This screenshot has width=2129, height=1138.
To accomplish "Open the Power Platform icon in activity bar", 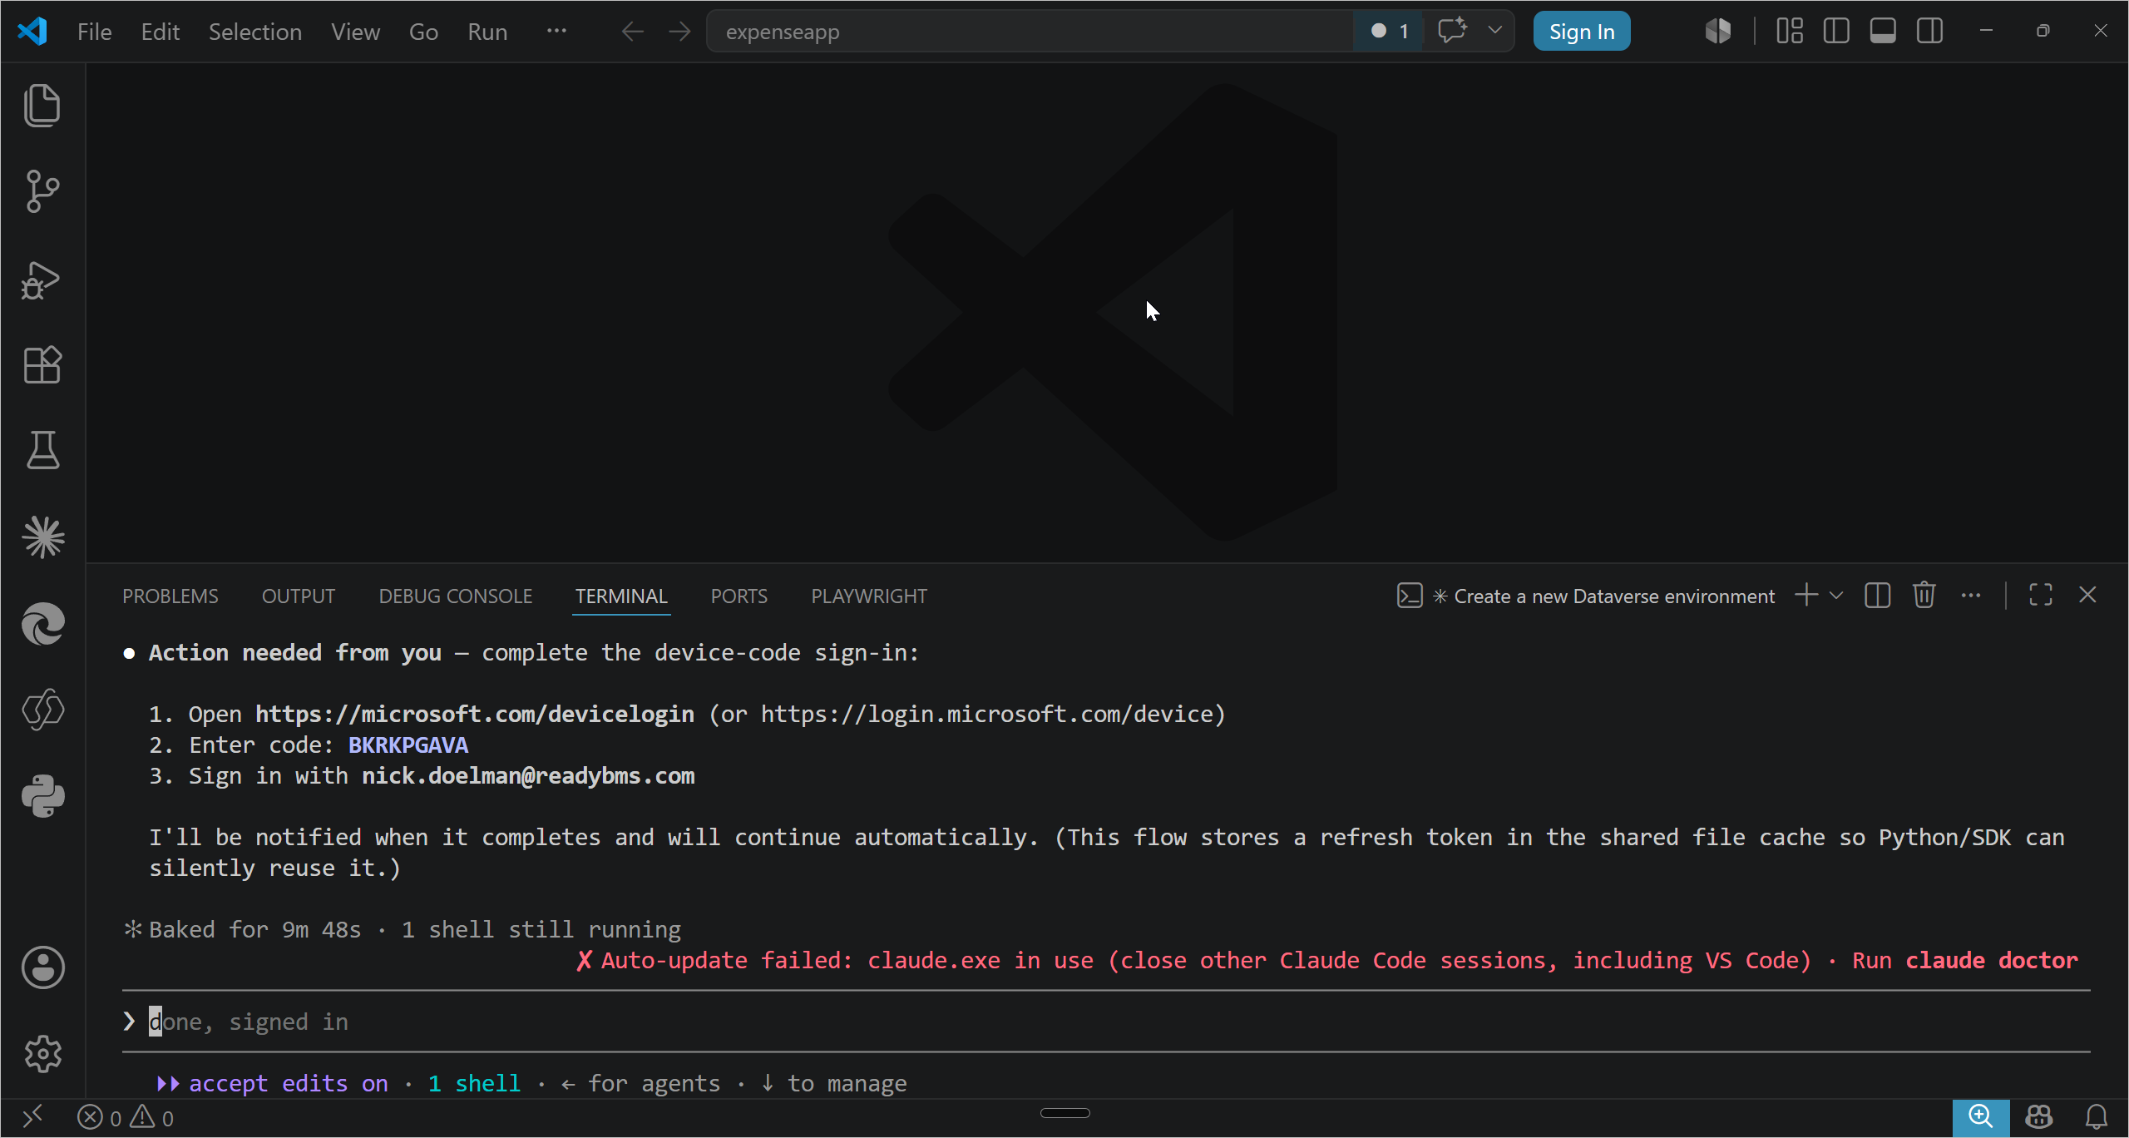I will (42, 710).
